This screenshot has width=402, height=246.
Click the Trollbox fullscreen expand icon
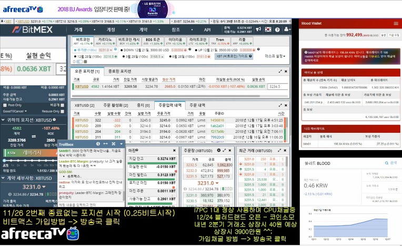tap(114, 144)
